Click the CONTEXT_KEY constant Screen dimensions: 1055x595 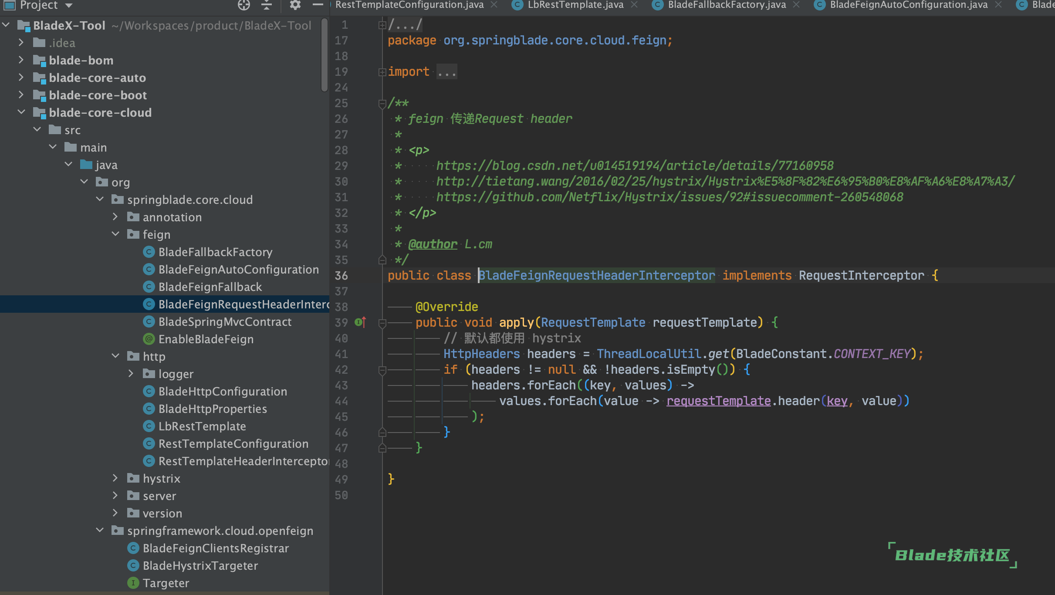tap(872, 354)
